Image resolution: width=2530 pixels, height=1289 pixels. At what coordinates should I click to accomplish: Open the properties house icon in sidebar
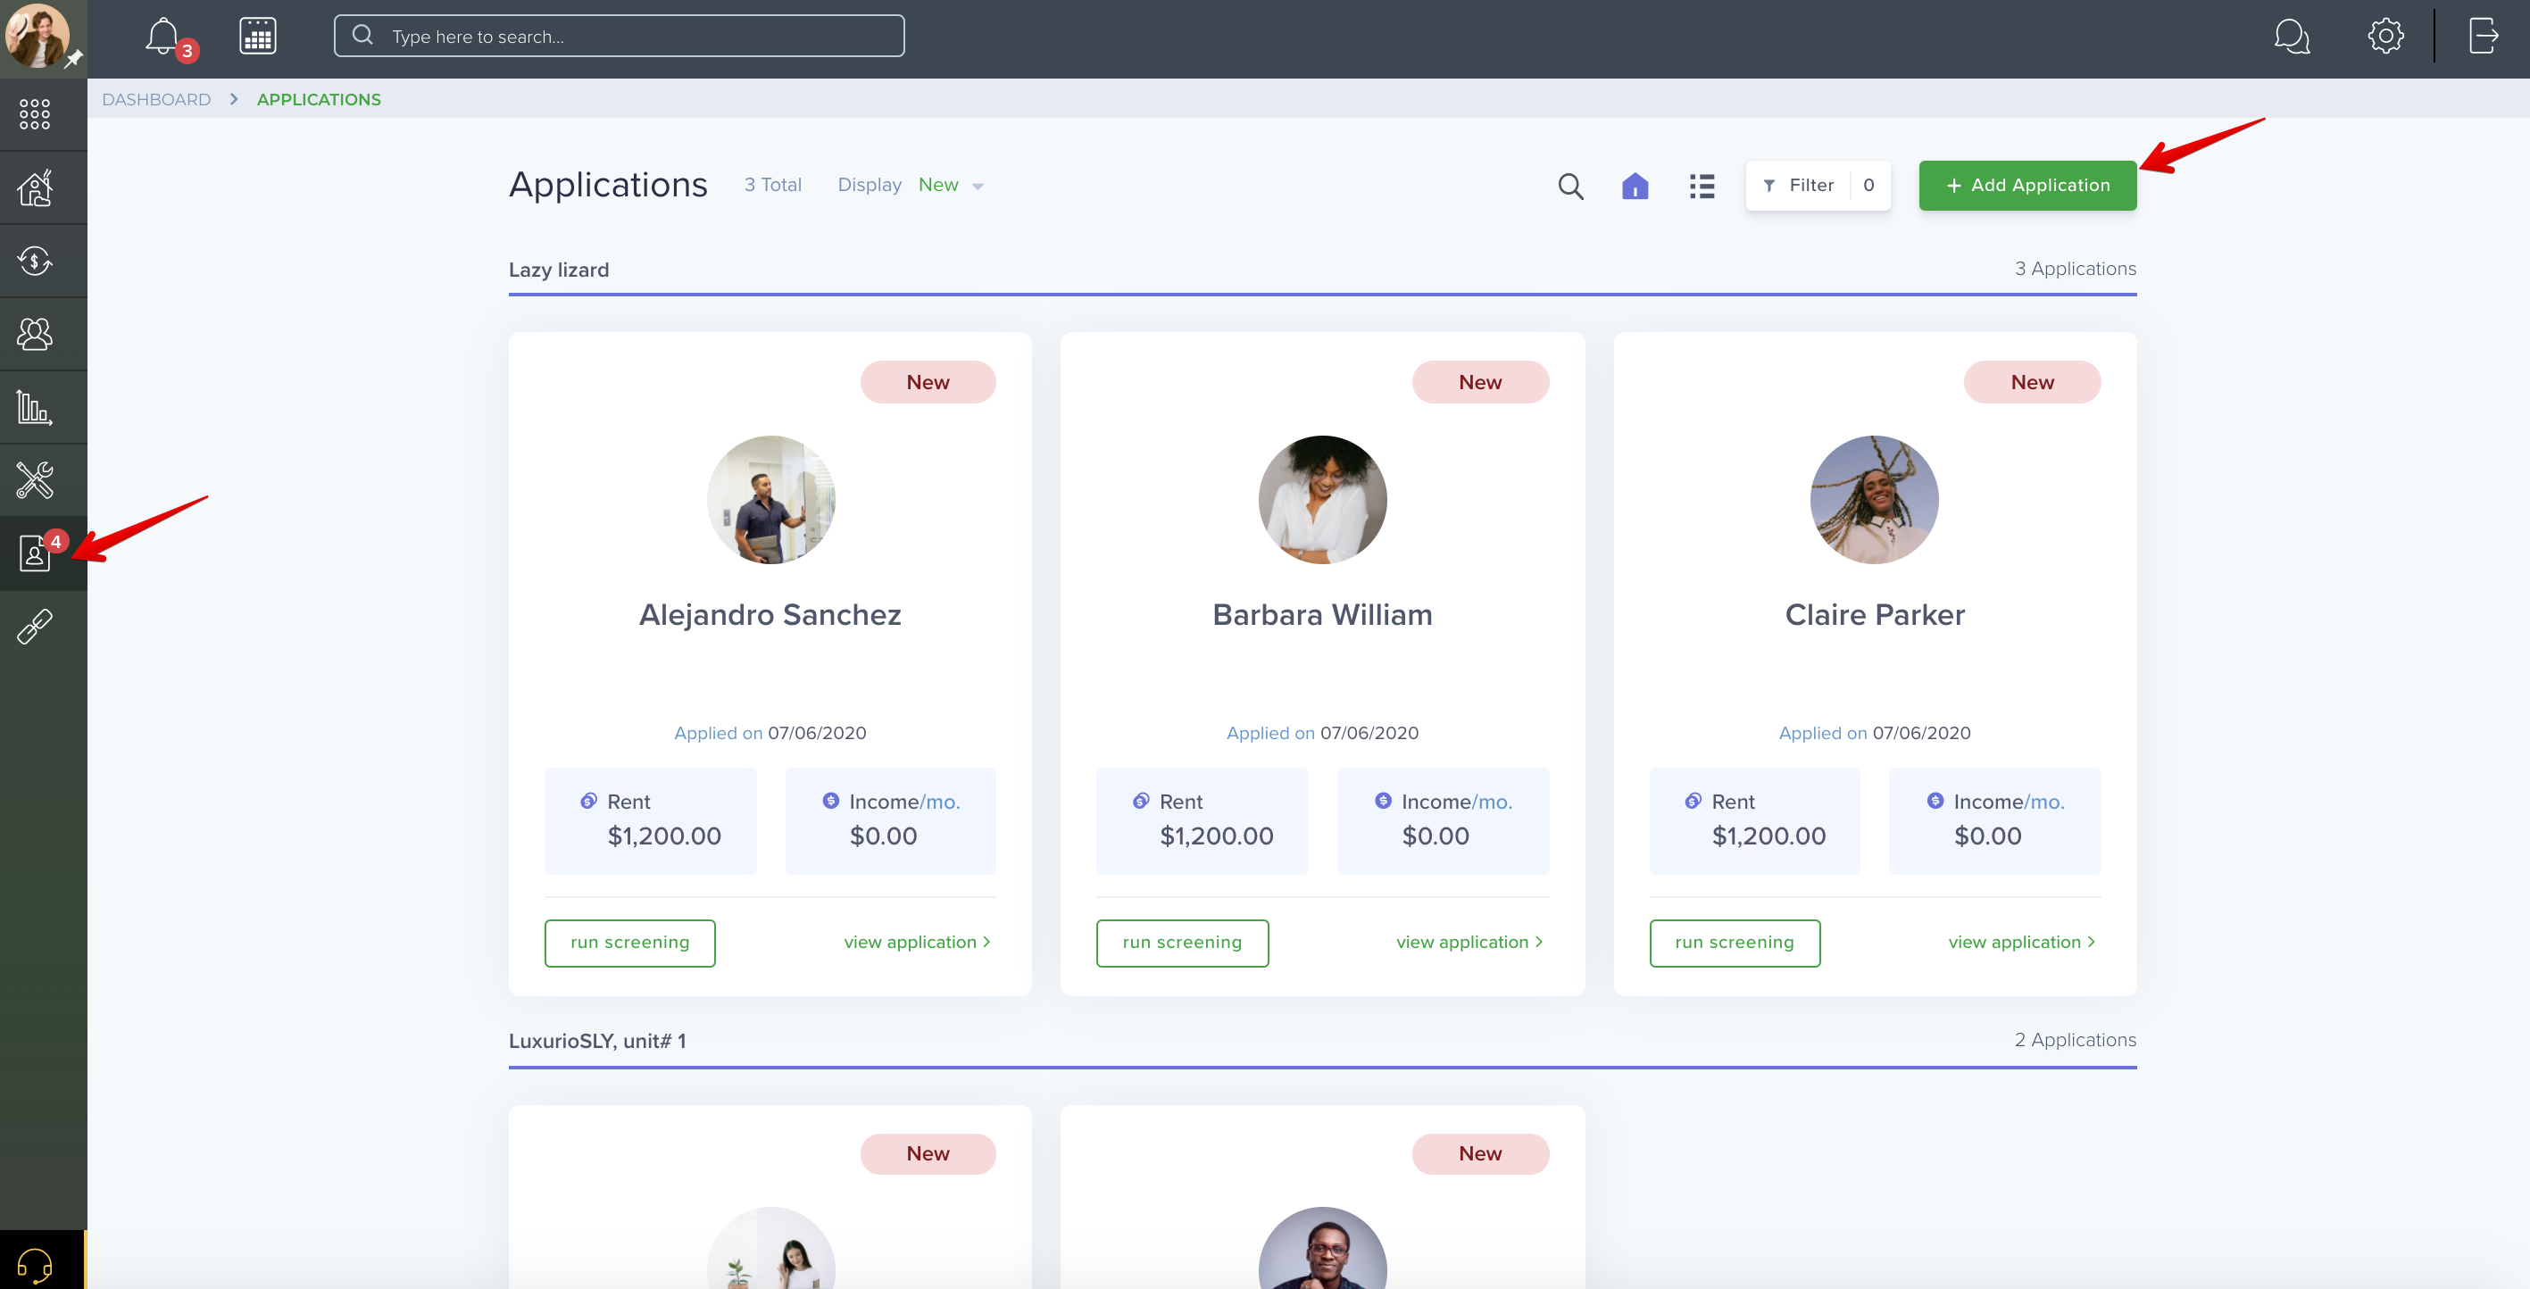(x=35, y=187)
